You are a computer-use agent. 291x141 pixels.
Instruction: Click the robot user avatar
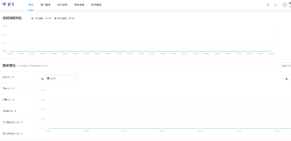coord(284,5)
